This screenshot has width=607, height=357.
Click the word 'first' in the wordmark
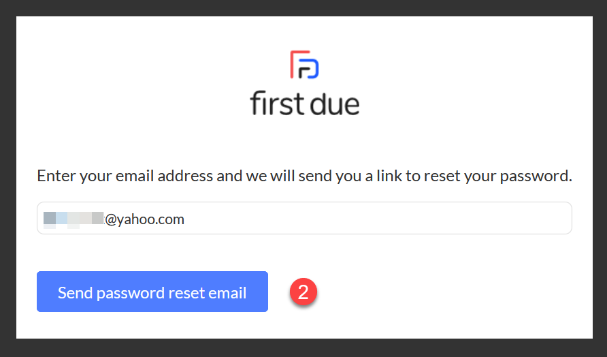pyautogui.click(x=276, y=104)
